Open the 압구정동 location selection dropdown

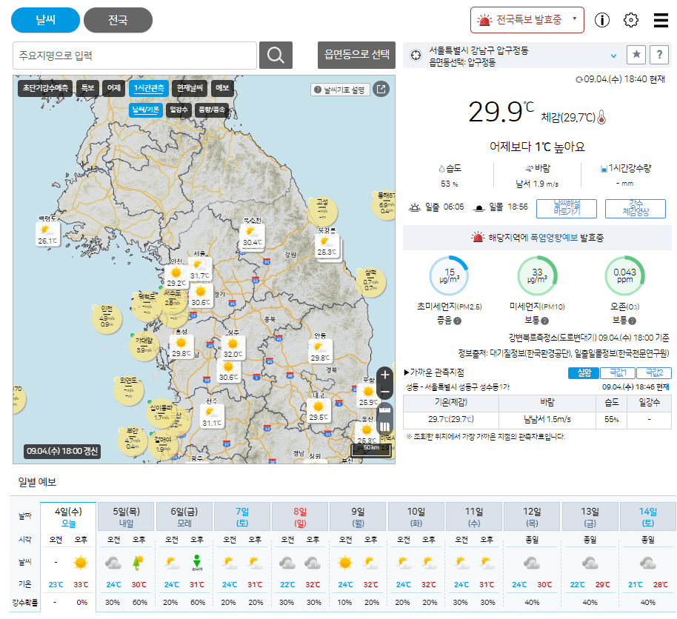[615, 54]
